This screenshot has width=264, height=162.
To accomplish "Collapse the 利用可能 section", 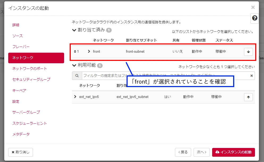I will coord(74,65).
